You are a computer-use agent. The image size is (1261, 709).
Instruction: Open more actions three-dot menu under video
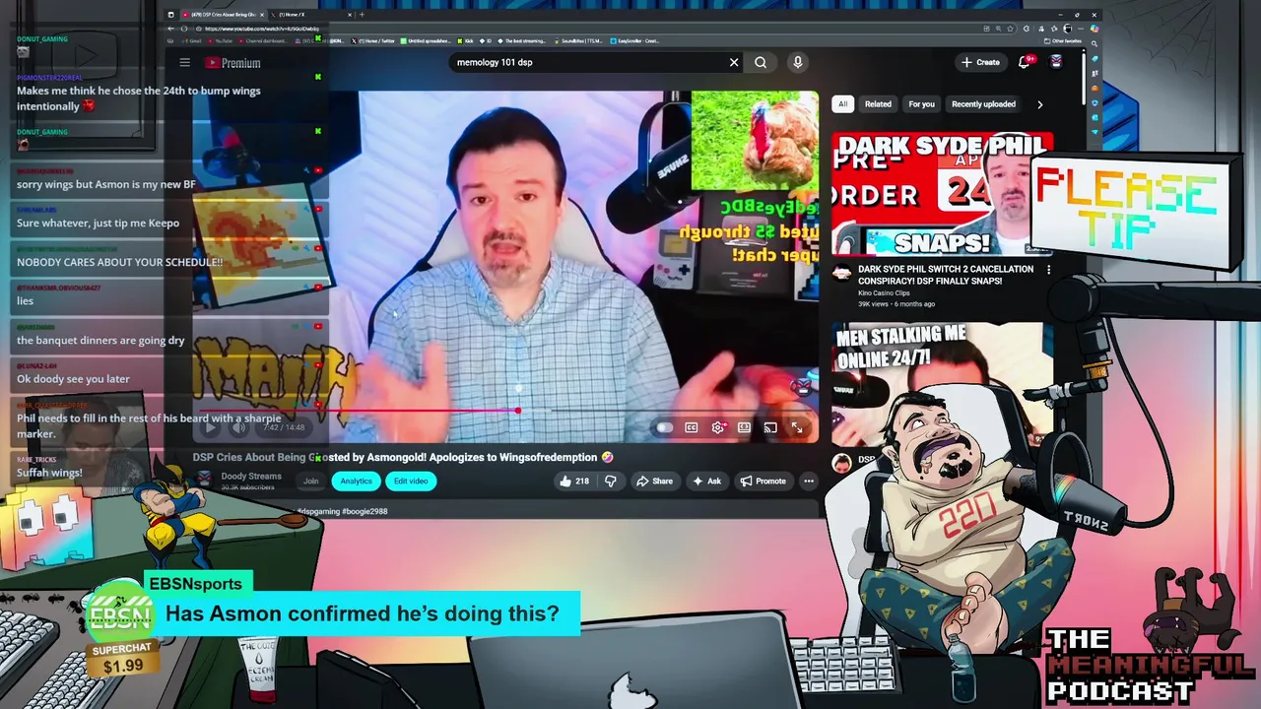[x=809, y=482]
